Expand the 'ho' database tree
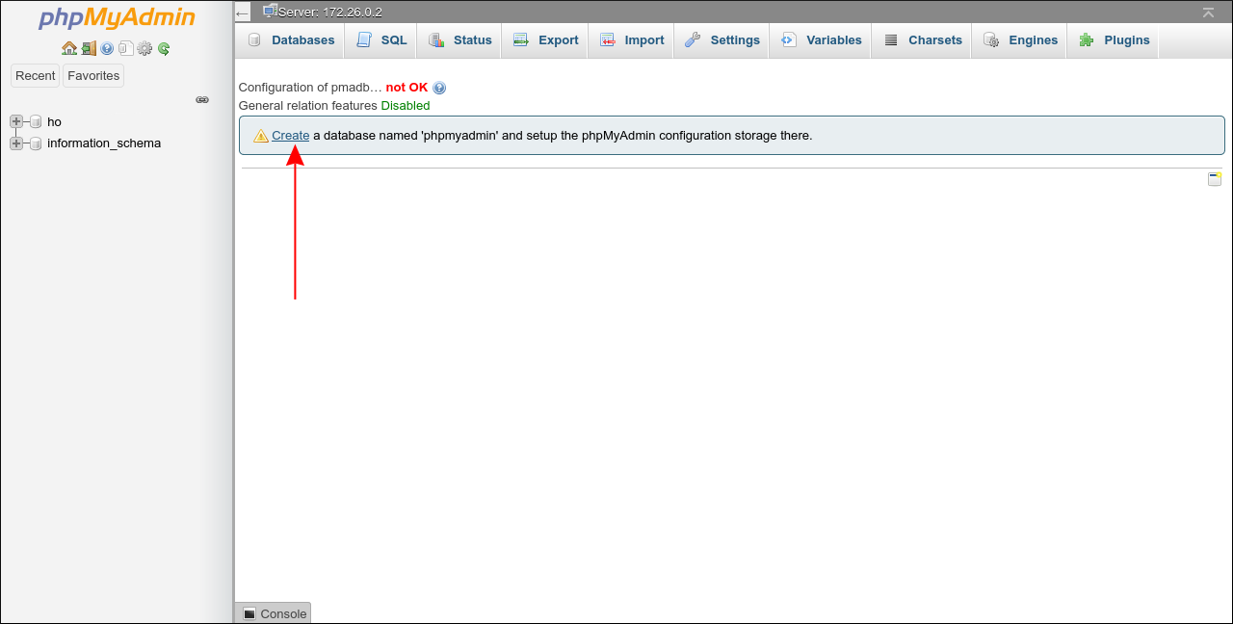This screenshot has width=1233, height=624. click(15, 121)
